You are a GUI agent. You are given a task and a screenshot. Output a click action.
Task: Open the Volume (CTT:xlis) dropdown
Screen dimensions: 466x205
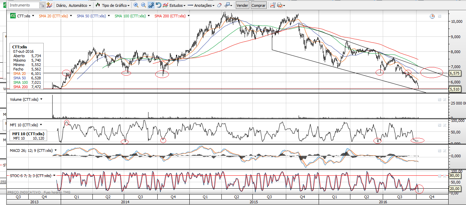pos(41,99)
